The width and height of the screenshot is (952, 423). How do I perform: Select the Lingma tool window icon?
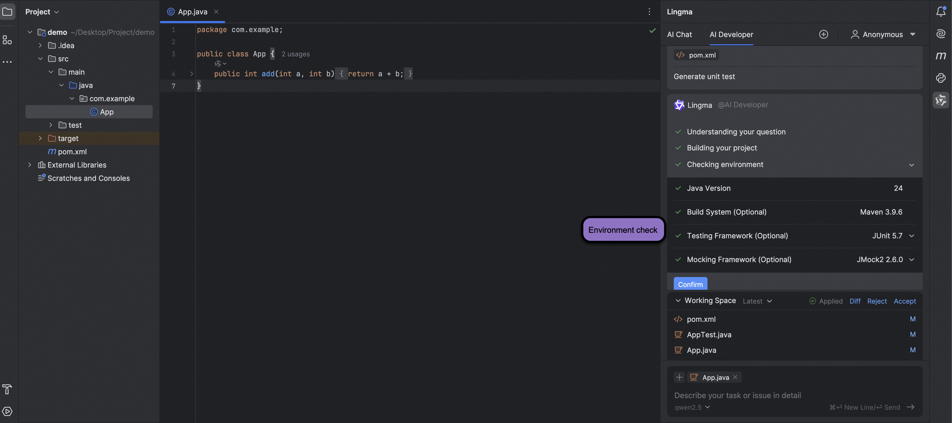(x=941, y=100)
